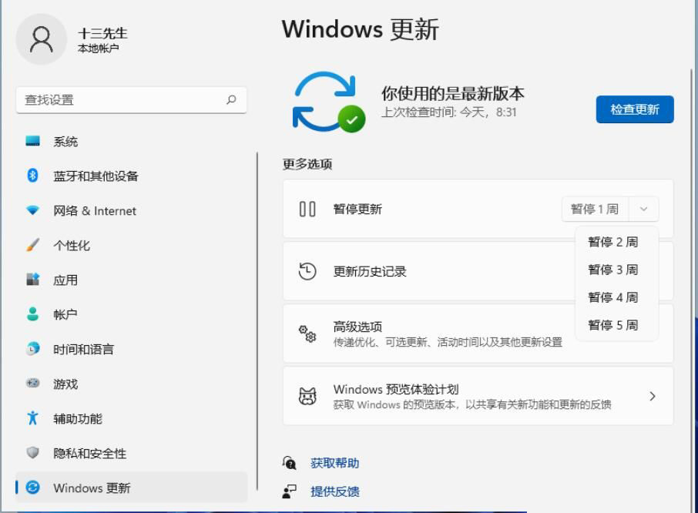
Task: Click the 游戏 controller icon
Action: click(x=32, y=384)
